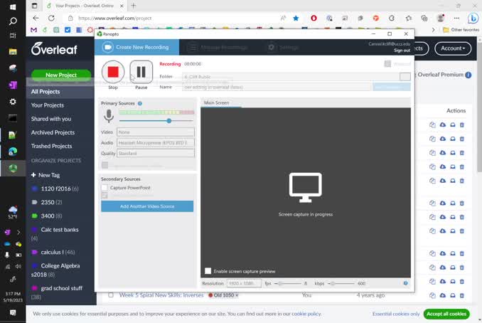482x323 pixels.
Task: Enable the Capture PowerPoint checkbox
Action: [105, 188]
